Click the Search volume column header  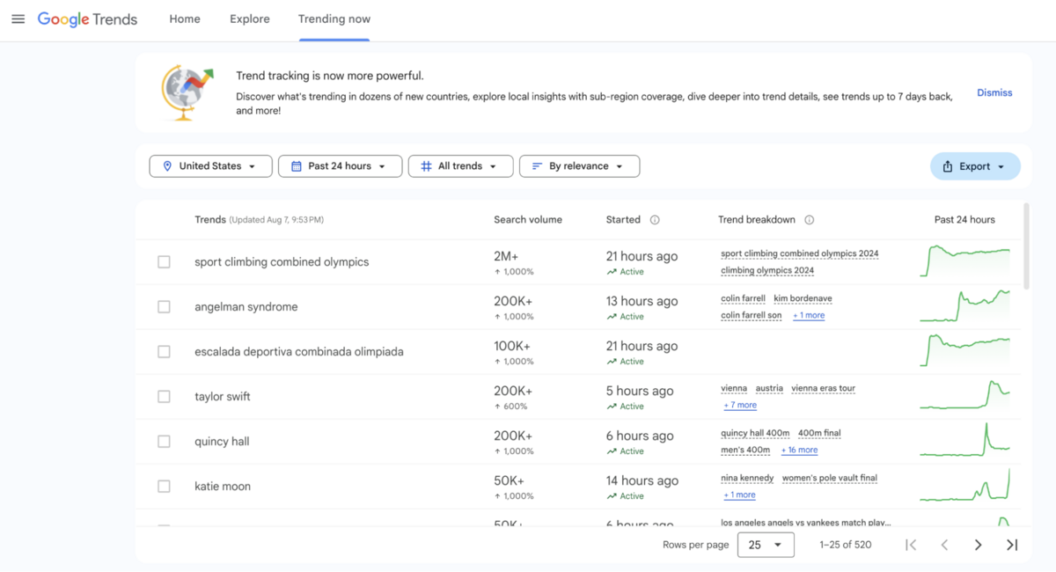pos(528,220)
